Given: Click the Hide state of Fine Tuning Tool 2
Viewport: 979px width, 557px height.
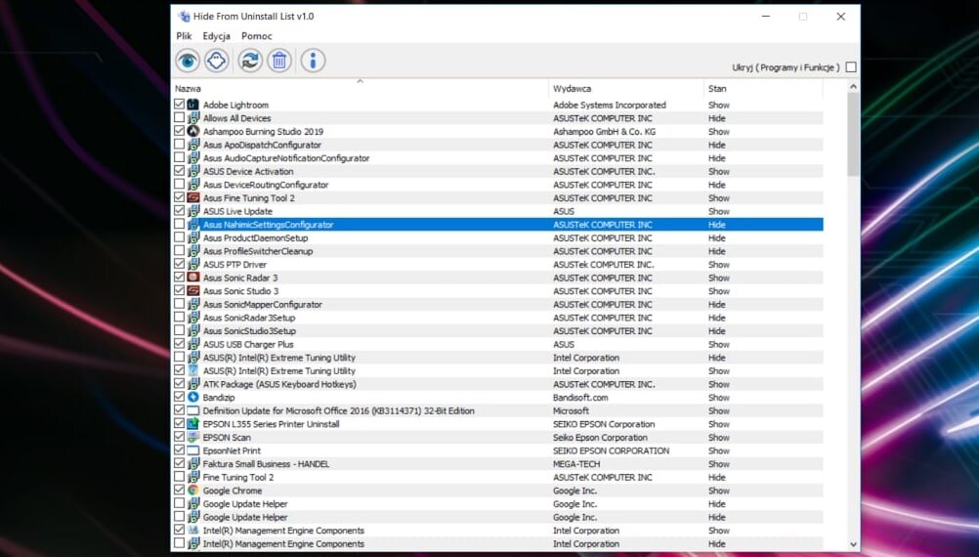Looking at the screenshot, I should click(x=717, y=477).
